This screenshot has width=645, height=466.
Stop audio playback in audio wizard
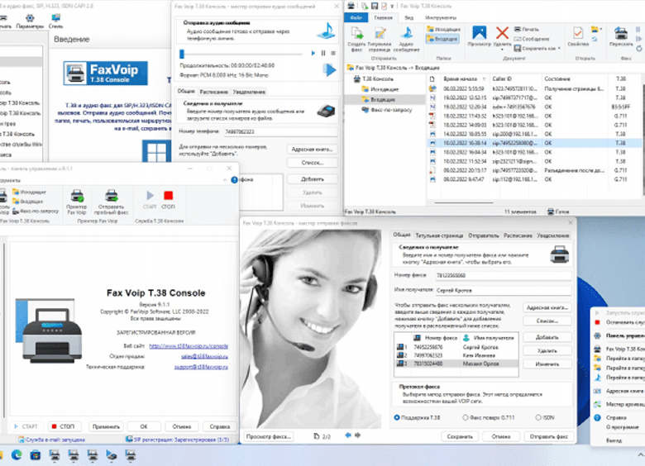[x=333, y=53]
